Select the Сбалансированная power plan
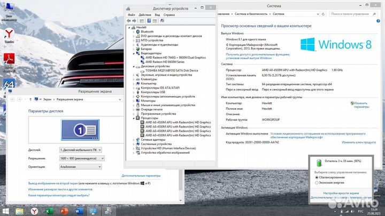This screenshot has width=385, height=216. [317, 177]
